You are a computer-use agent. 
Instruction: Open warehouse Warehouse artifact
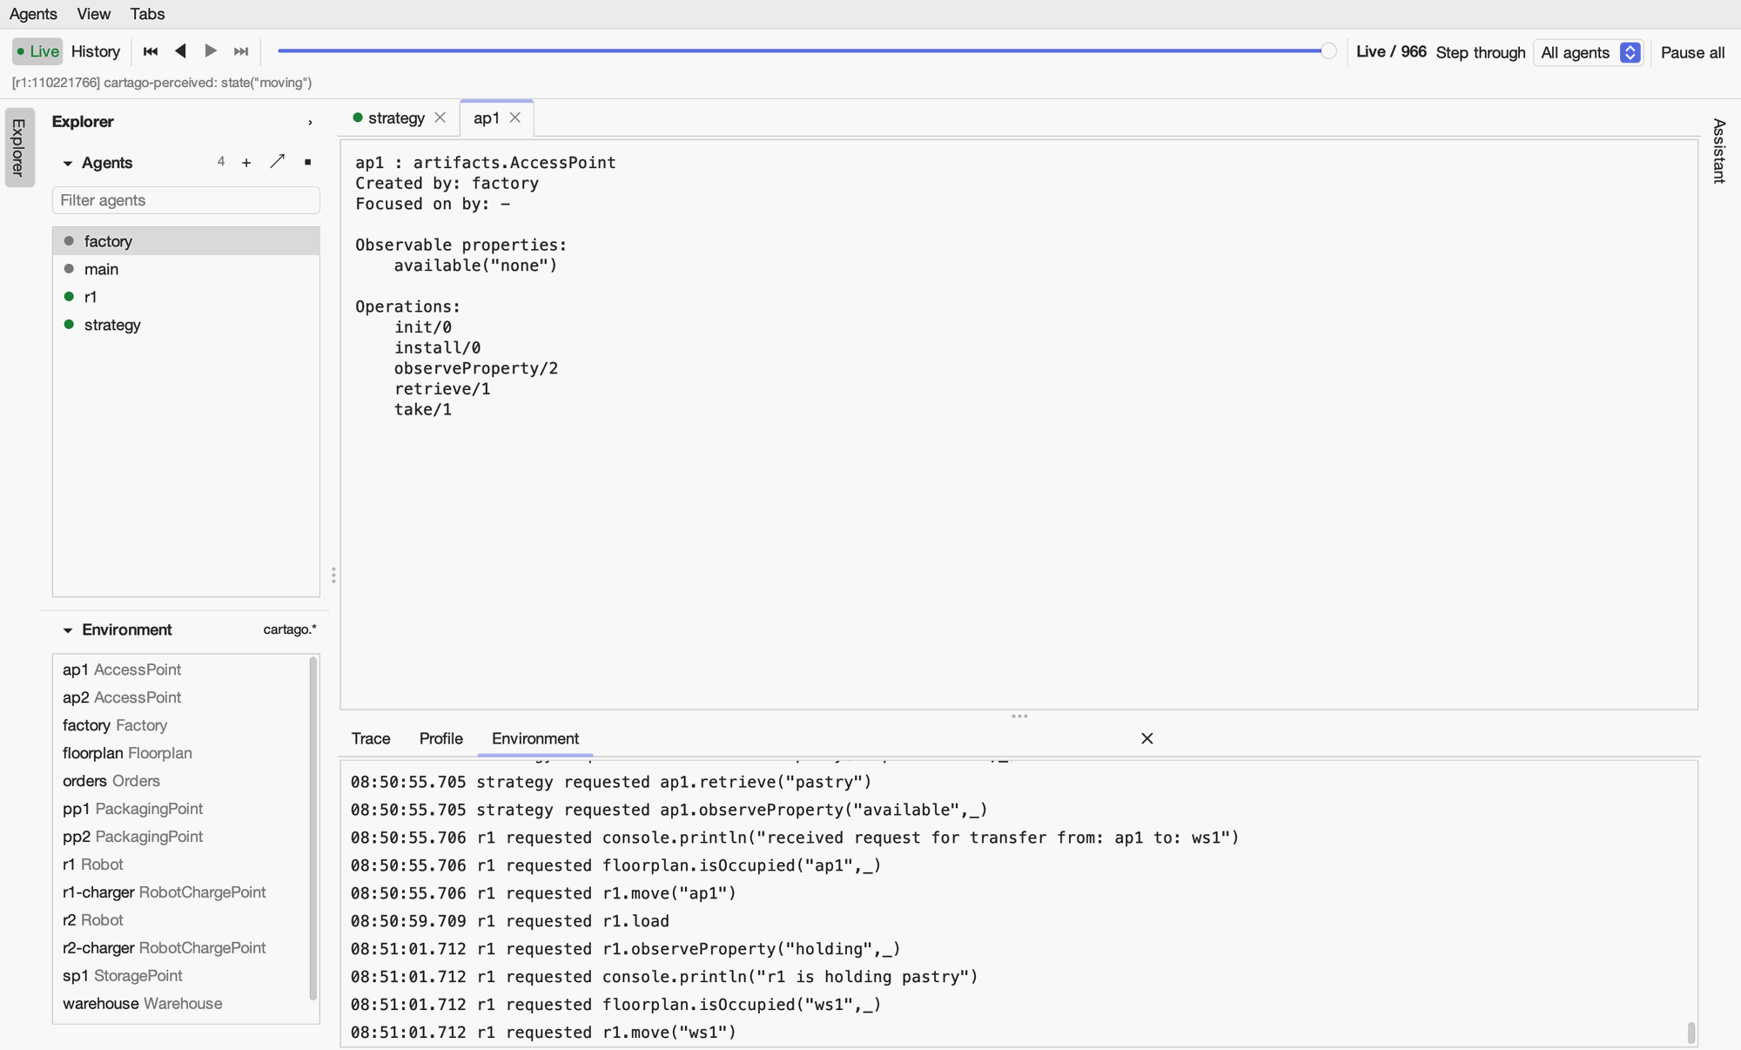[181, 1004]
